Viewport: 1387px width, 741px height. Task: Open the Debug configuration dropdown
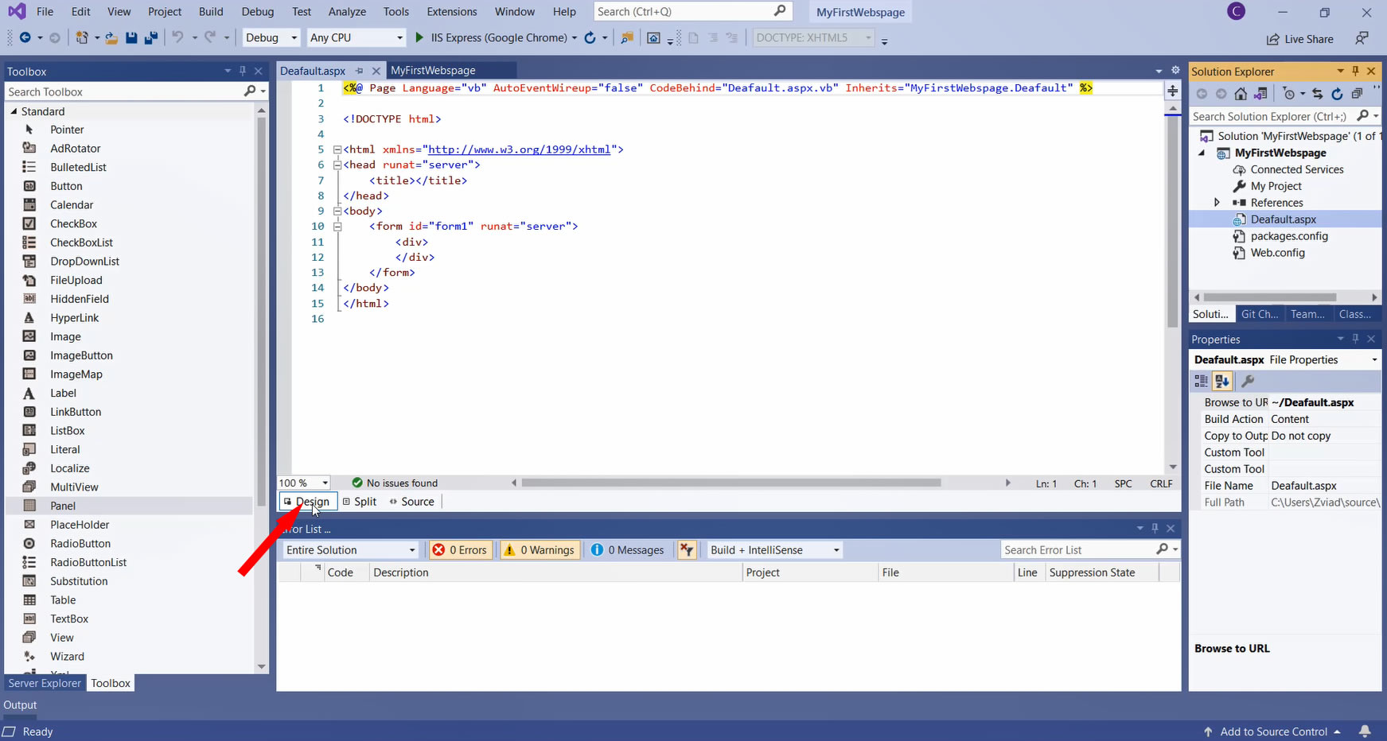tap(271, 37)
